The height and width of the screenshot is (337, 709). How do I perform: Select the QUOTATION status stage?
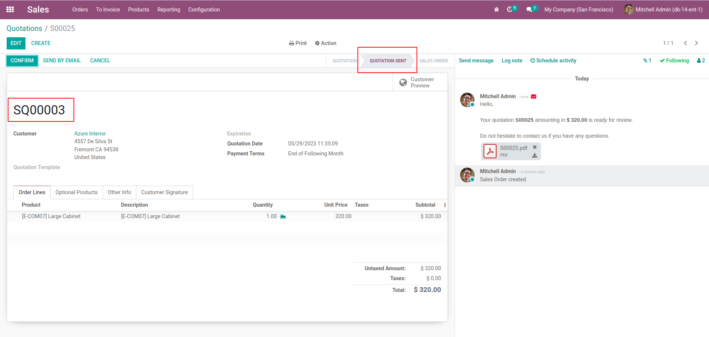pyautogui.click(x=344, y=61)
